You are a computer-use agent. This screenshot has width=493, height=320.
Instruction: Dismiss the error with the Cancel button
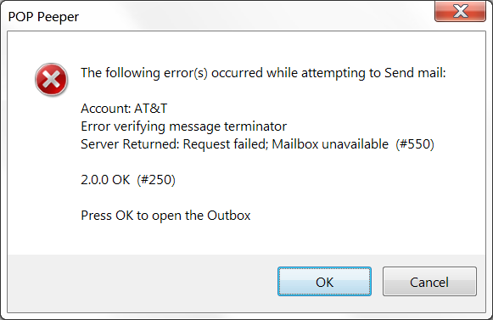[x=429, y=282]
